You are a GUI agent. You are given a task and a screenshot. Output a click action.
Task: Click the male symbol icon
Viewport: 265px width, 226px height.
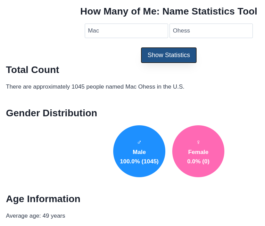pos(139,142)
